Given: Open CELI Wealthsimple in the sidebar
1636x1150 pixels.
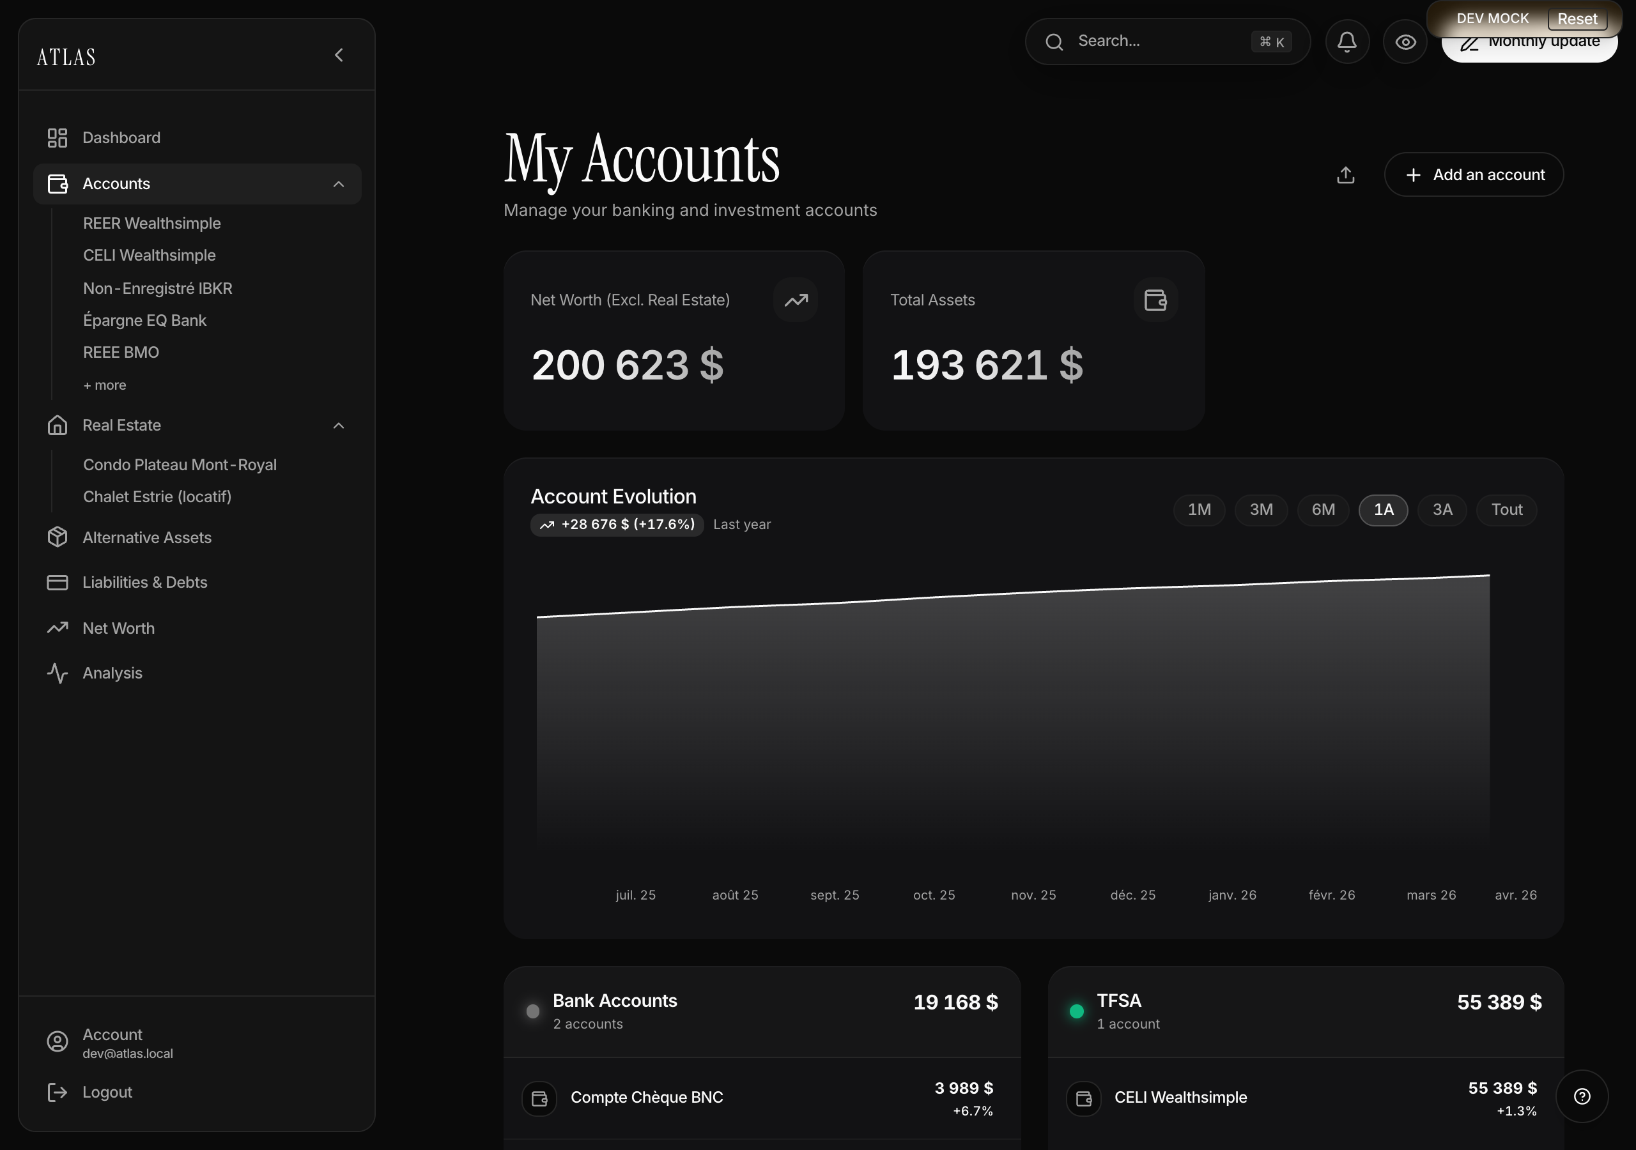Looking at the screenshot, I should 149,255.
